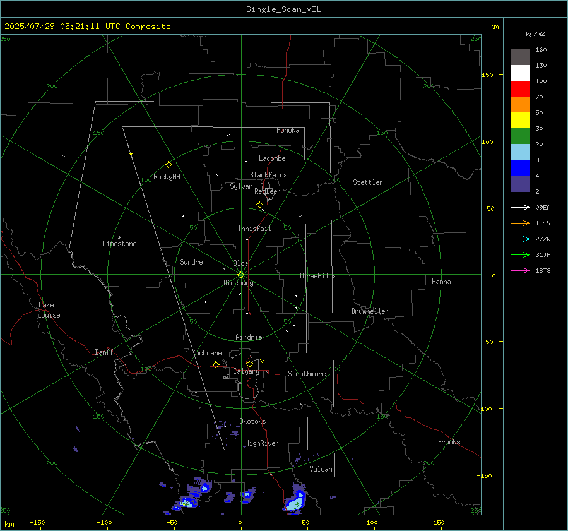Click the kg/m2 units label
Viewport: 568px width, 531px height.
pos(535,34)
